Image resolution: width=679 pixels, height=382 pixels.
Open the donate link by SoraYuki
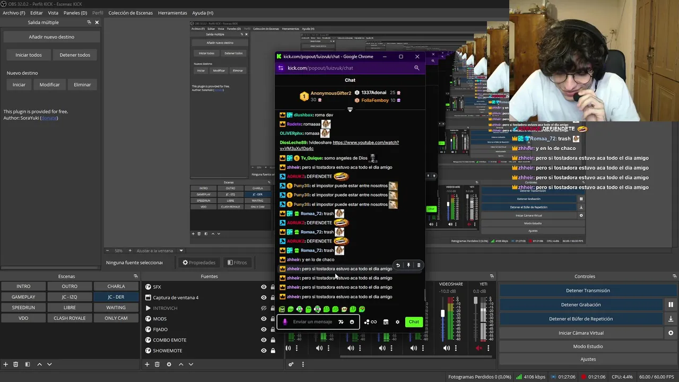49,118
